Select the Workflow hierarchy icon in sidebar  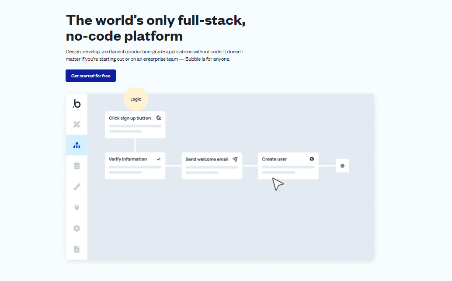(x=76, y=145)
